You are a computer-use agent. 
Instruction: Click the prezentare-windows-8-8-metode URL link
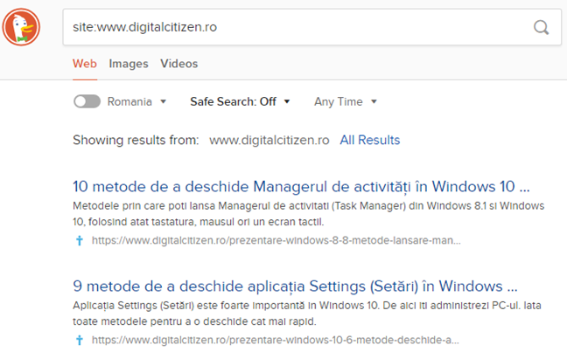276,240
